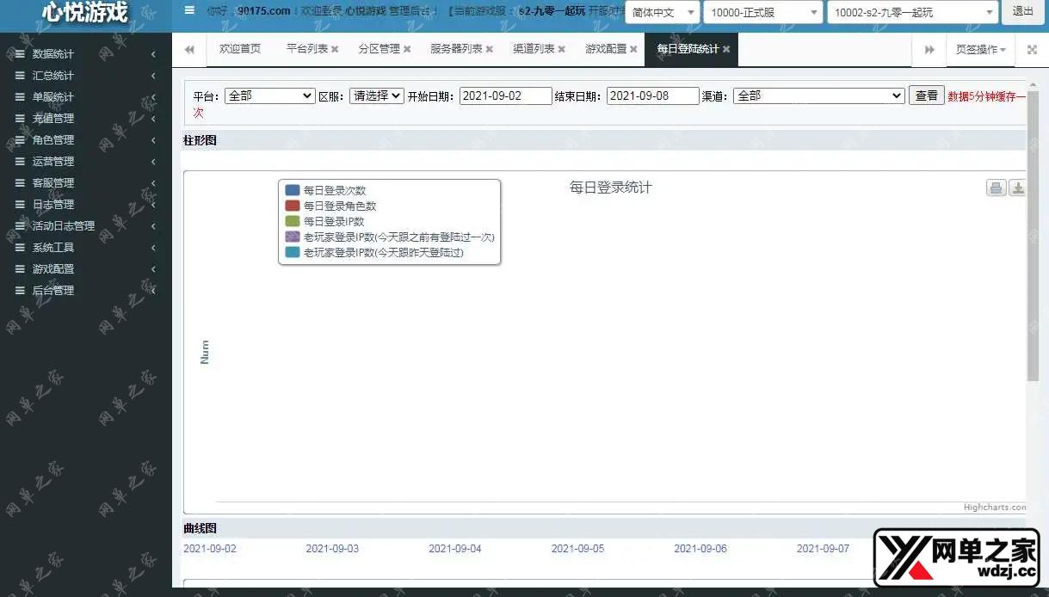The image size is (1049, 597).
Task: Open the 平台 全部 dropdown
Action: click(x=270, y=95)
